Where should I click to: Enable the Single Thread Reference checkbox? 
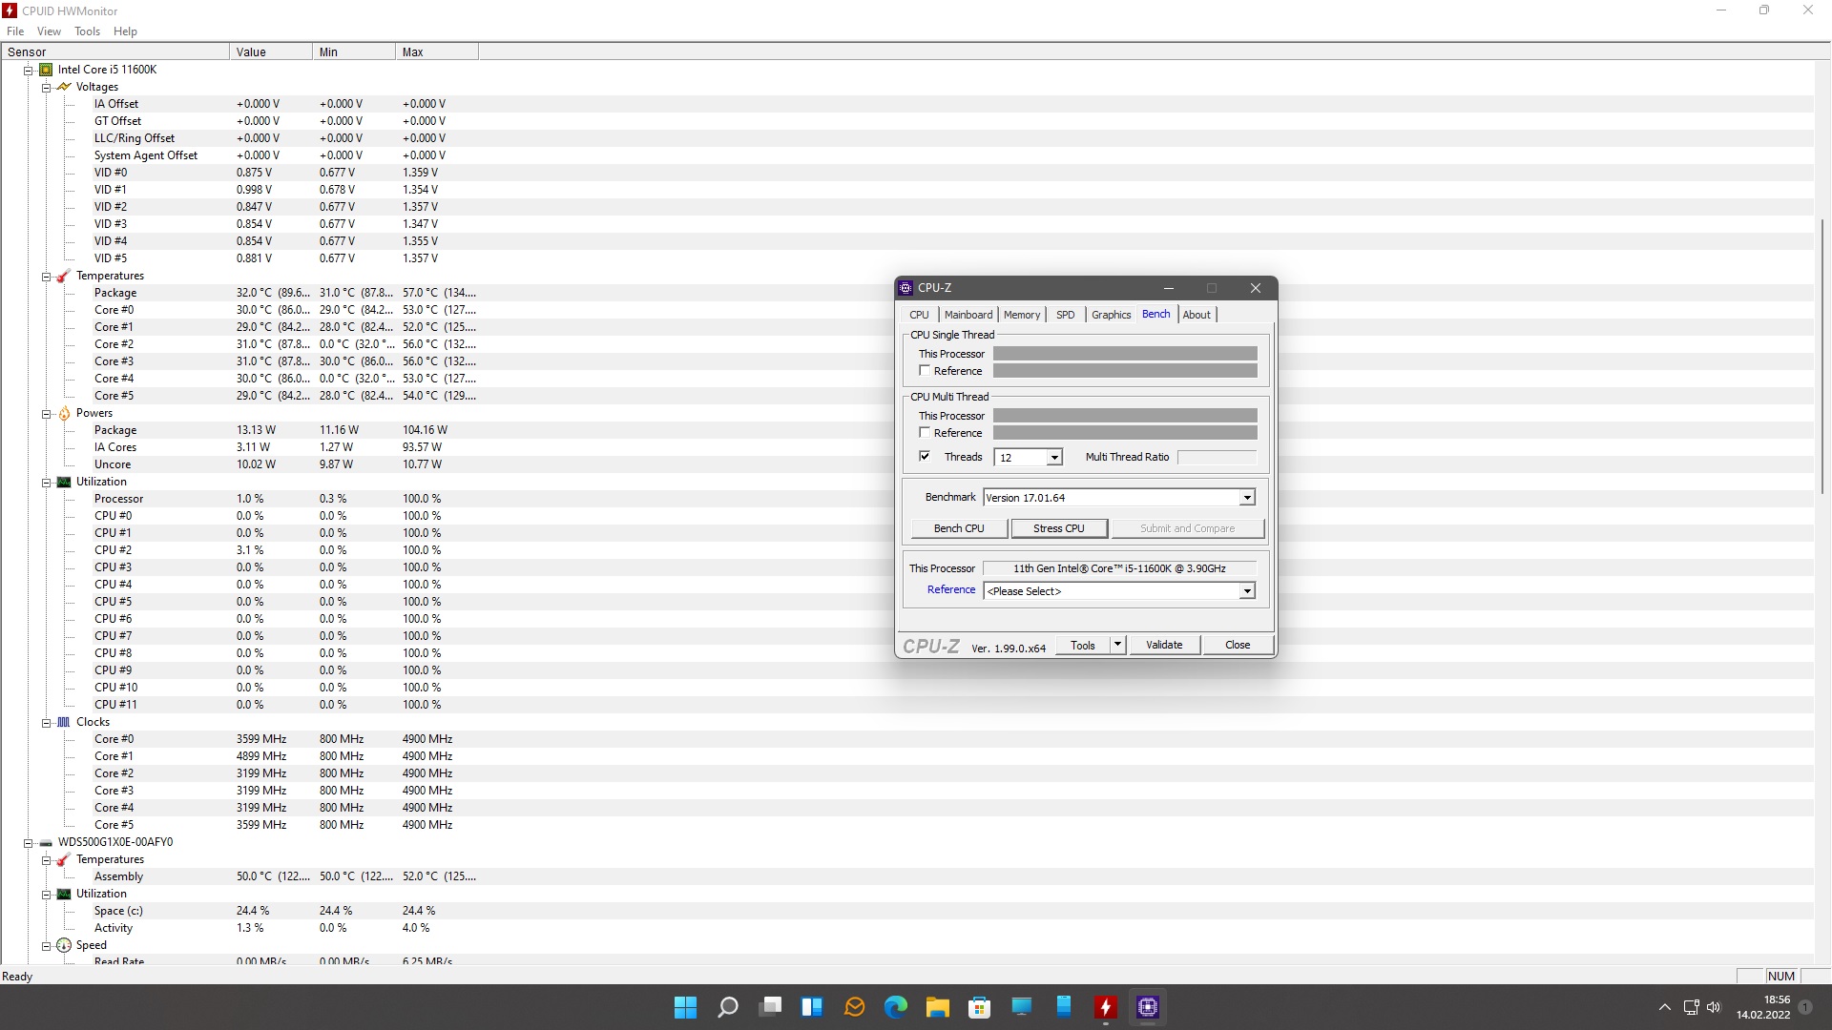point(925,371)
